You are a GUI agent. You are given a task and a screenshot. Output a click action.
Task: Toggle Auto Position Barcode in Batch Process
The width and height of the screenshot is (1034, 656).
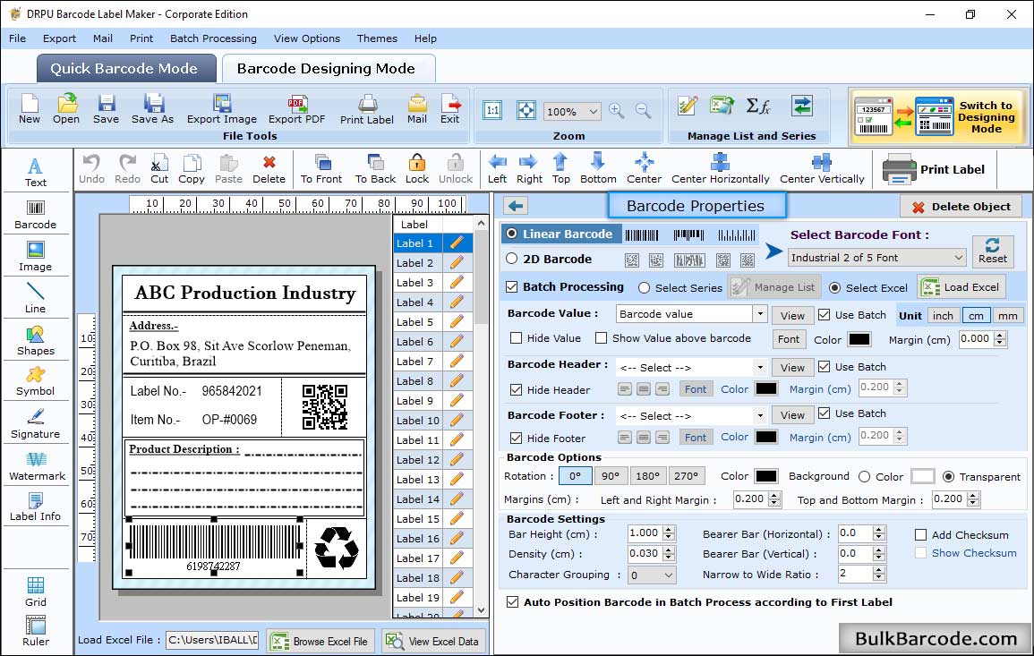512,602
